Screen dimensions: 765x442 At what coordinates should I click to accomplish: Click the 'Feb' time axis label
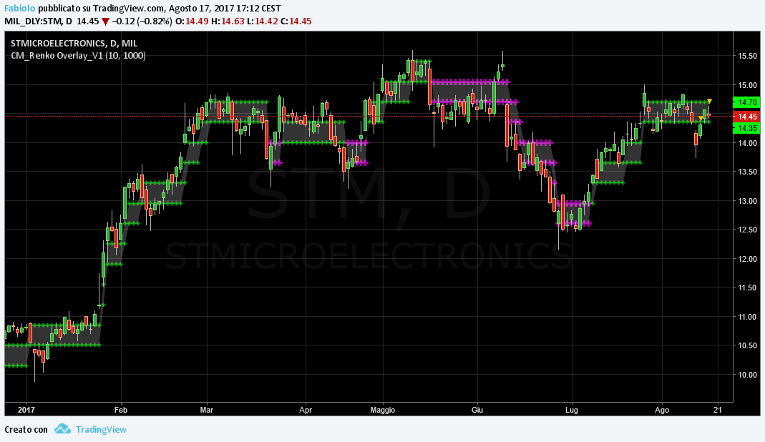pyautogui.click(x=121, y=410)
